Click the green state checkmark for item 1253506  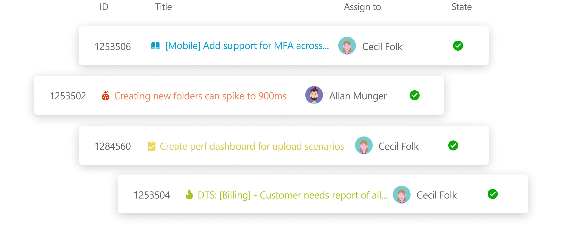tap(458, 46)
